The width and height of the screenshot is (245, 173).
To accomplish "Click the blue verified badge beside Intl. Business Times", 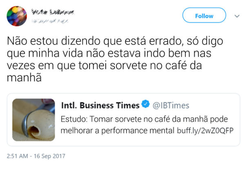I will click(145, 104).
